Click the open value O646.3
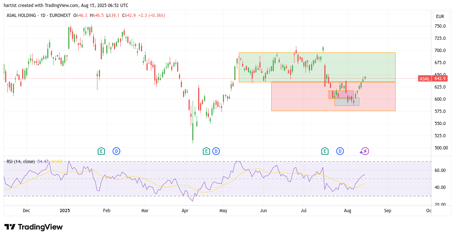455x238 pixels. (80, 15)
